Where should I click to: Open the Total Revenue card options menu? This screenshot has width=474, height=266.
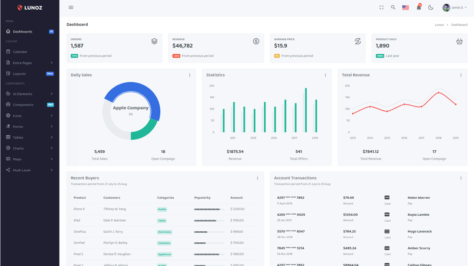(461, 75)
